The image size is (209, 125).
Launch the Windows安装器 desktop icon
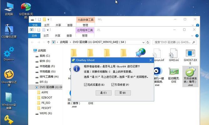pos(9,101)
